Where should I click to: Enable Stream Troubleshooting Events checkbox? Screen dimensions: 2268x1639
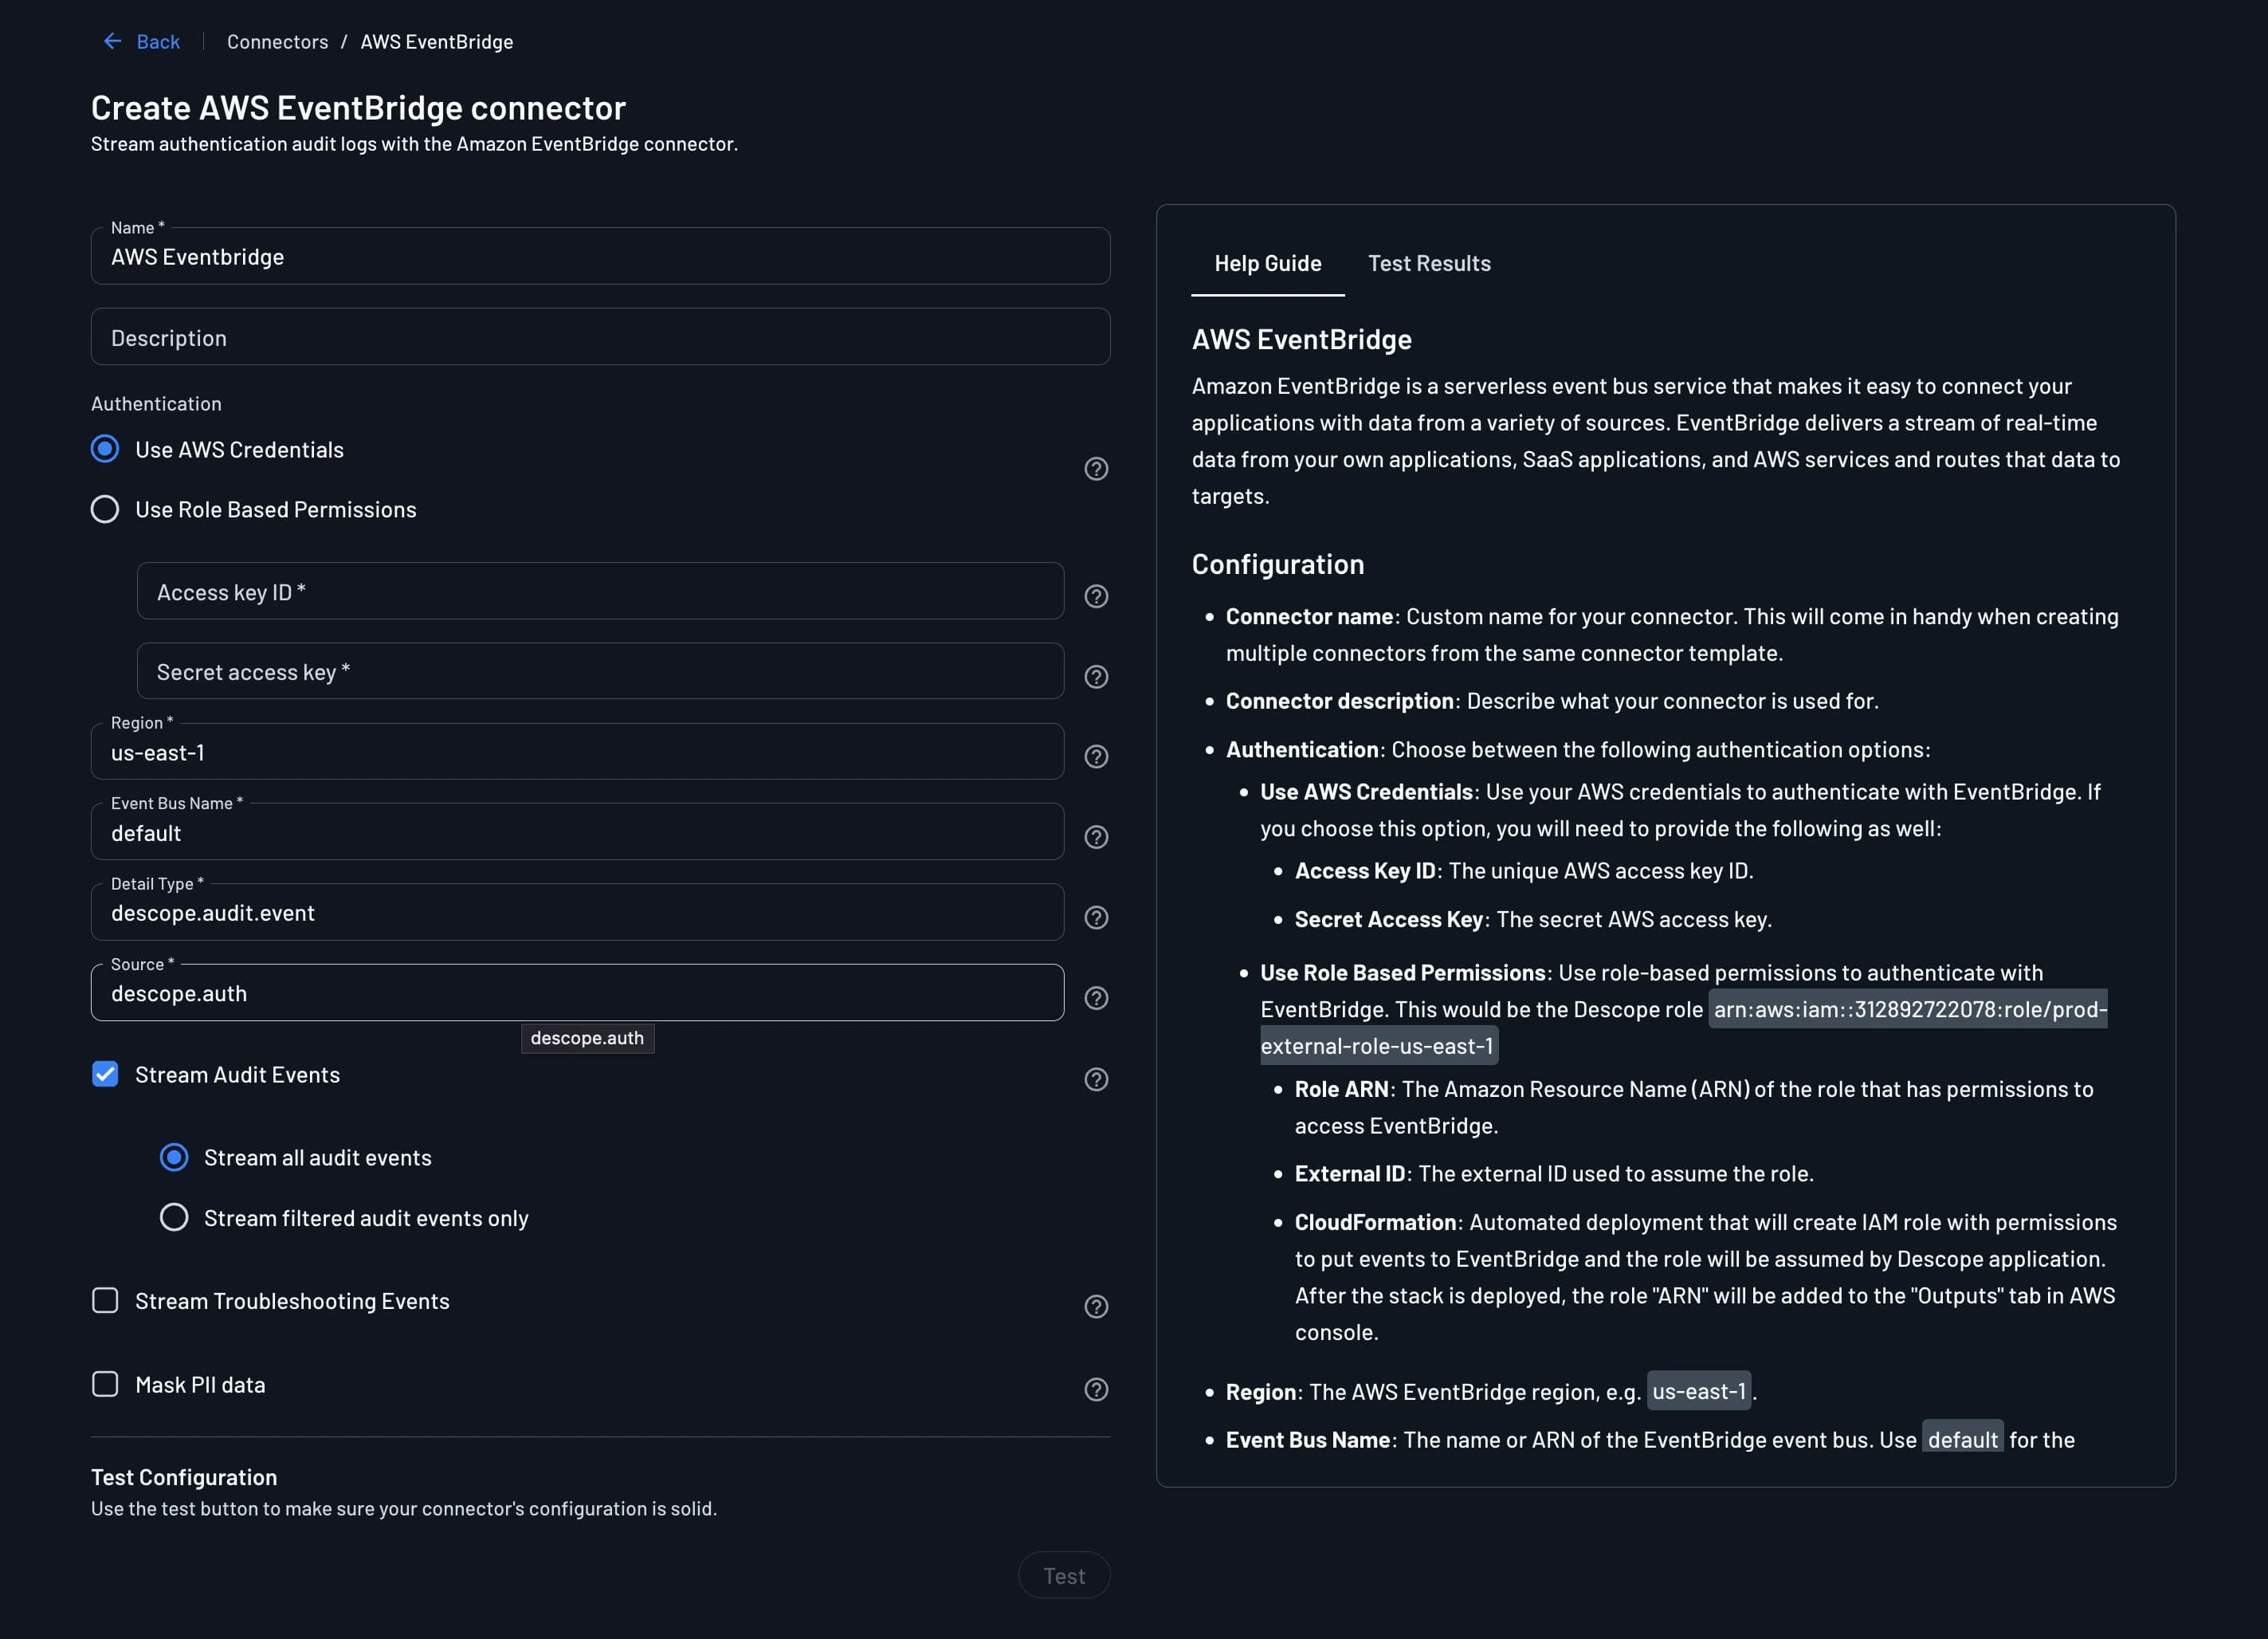[x=105, y=1299]
